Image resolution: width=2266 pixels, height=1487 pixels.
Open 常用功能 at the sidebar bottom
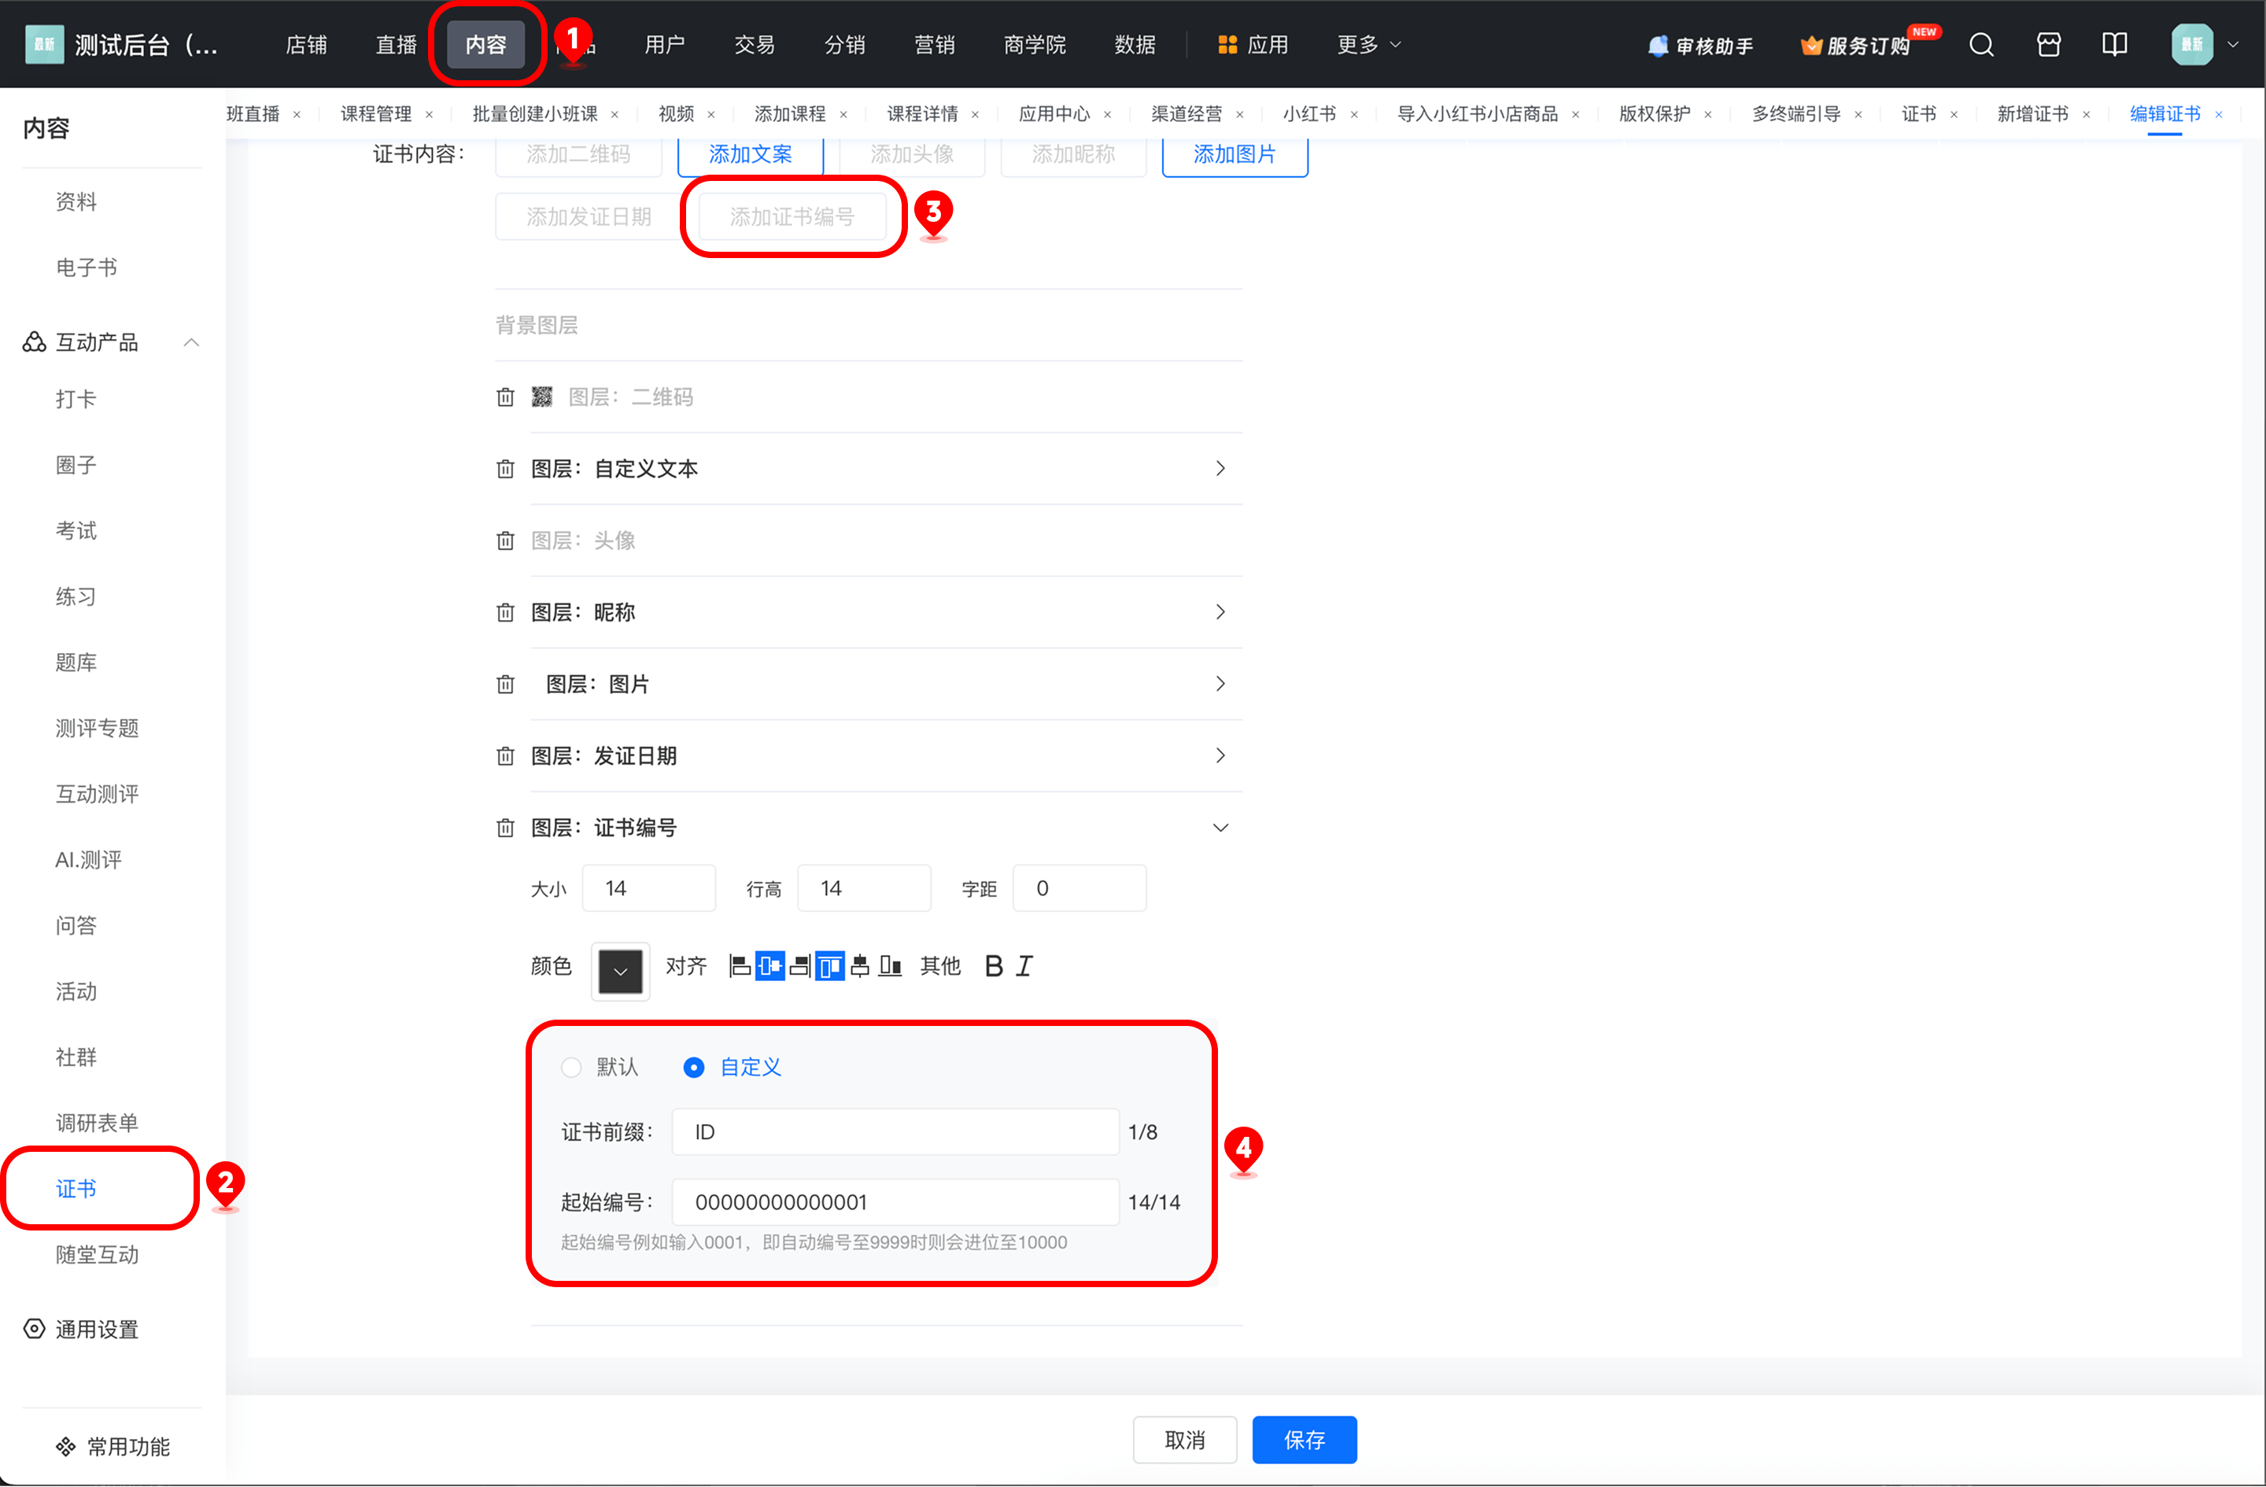coord(113,1448)
